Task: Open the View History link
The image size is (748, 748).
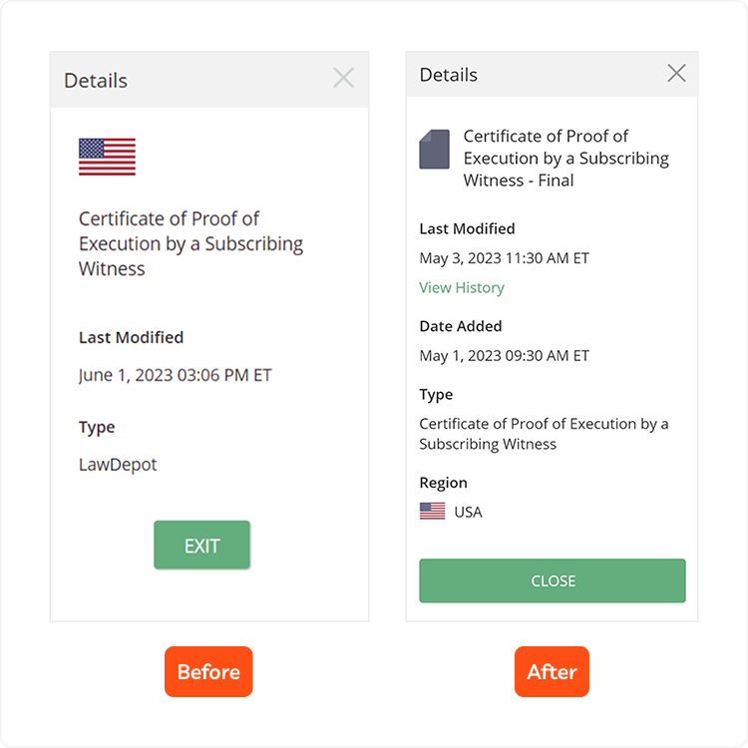Action: [x=462, y=287]
